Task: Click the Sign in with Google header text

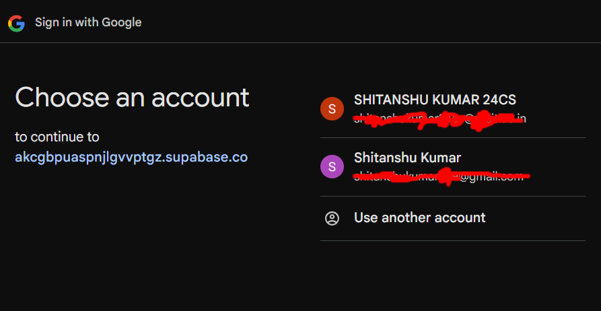Action: click(88, 22)
